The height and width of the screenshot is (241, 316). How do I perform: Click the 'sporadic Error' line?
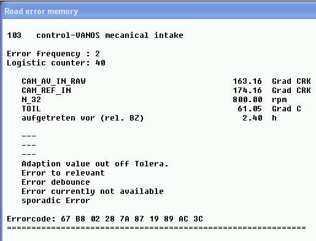coord(56,201)
